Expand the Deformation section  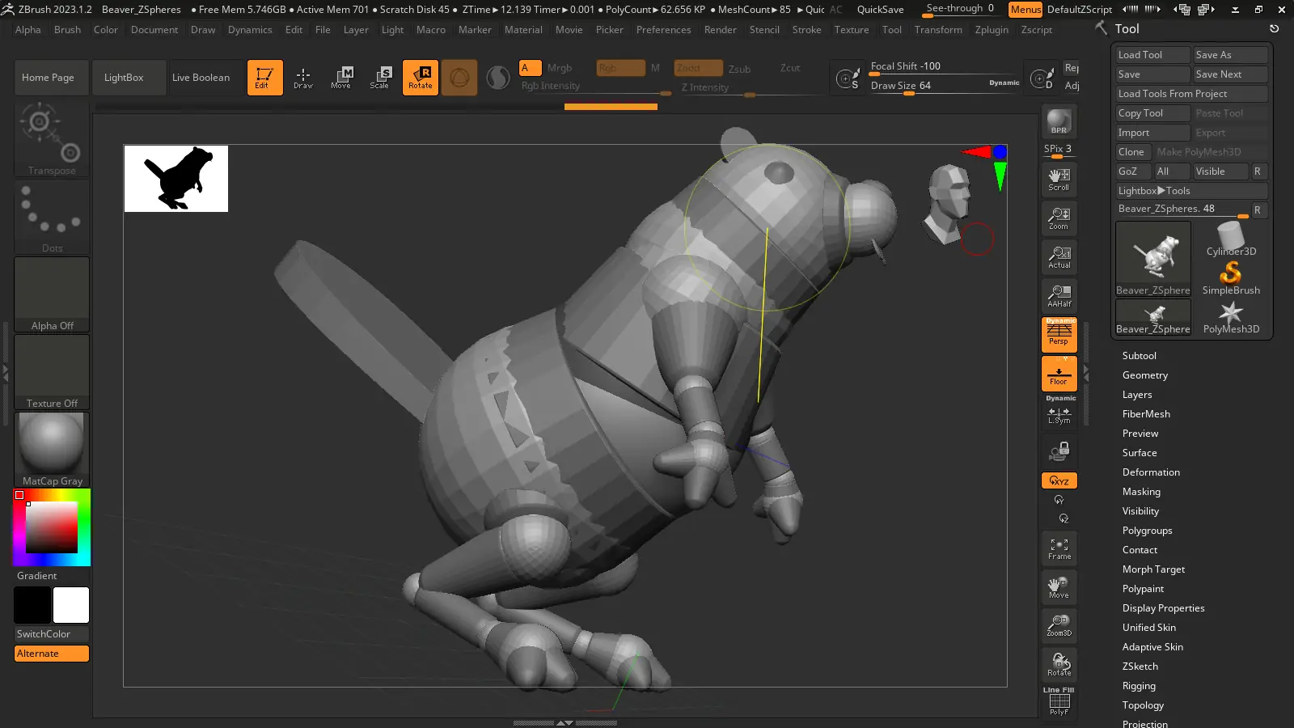coord(1150,472)
